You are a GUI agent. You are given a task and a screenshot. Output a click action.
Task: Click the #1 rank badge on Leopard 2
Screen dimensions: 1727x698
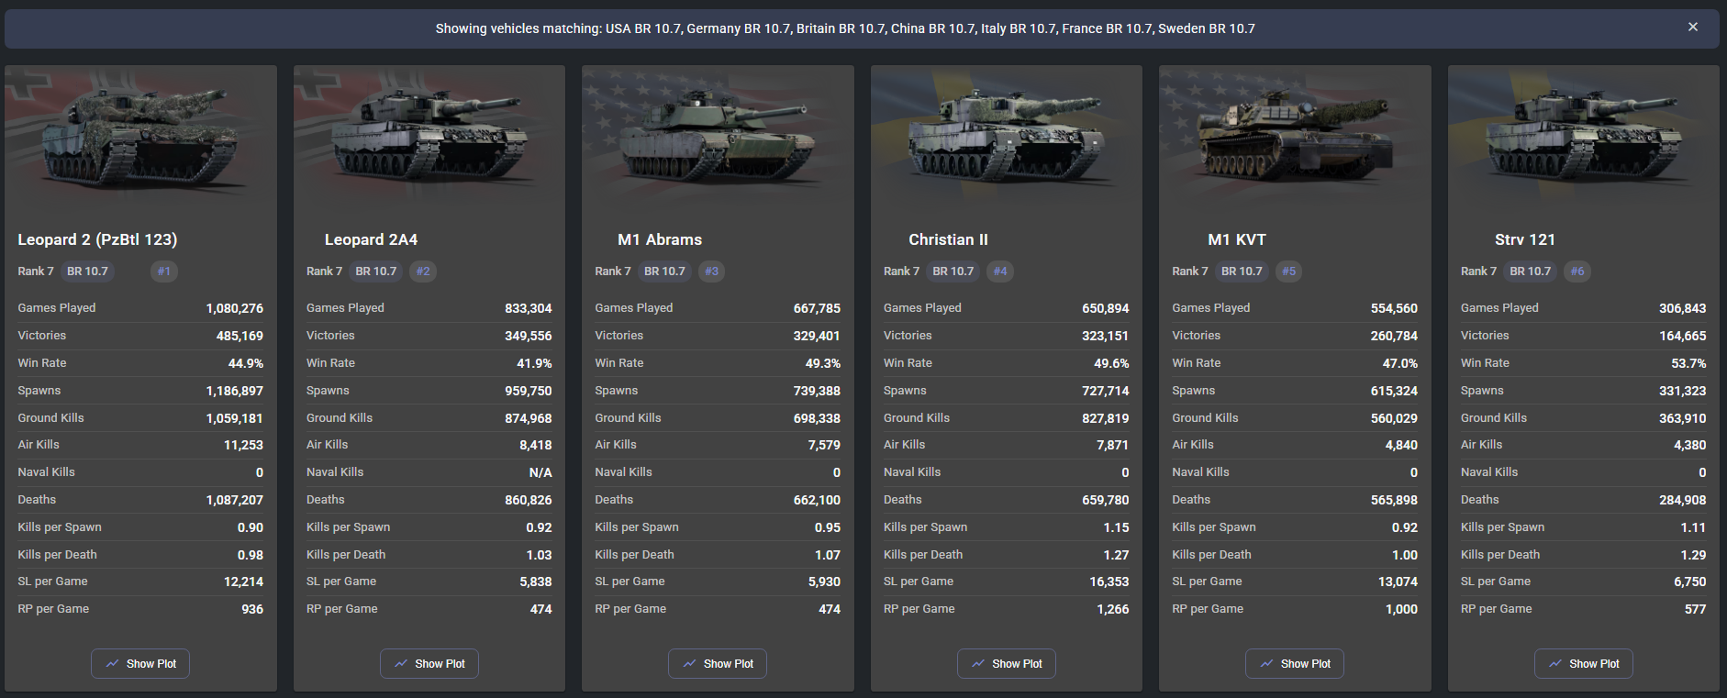(x=163, y=271)
